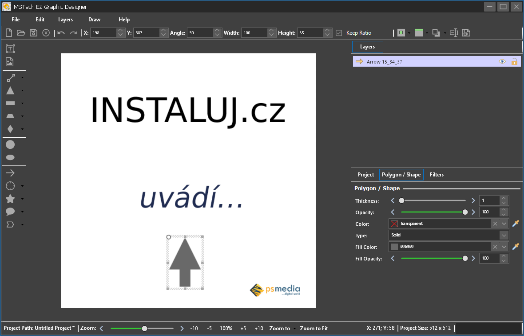Click the Opacity slider handle
This screenshot has width=524, height=336.
465,212
